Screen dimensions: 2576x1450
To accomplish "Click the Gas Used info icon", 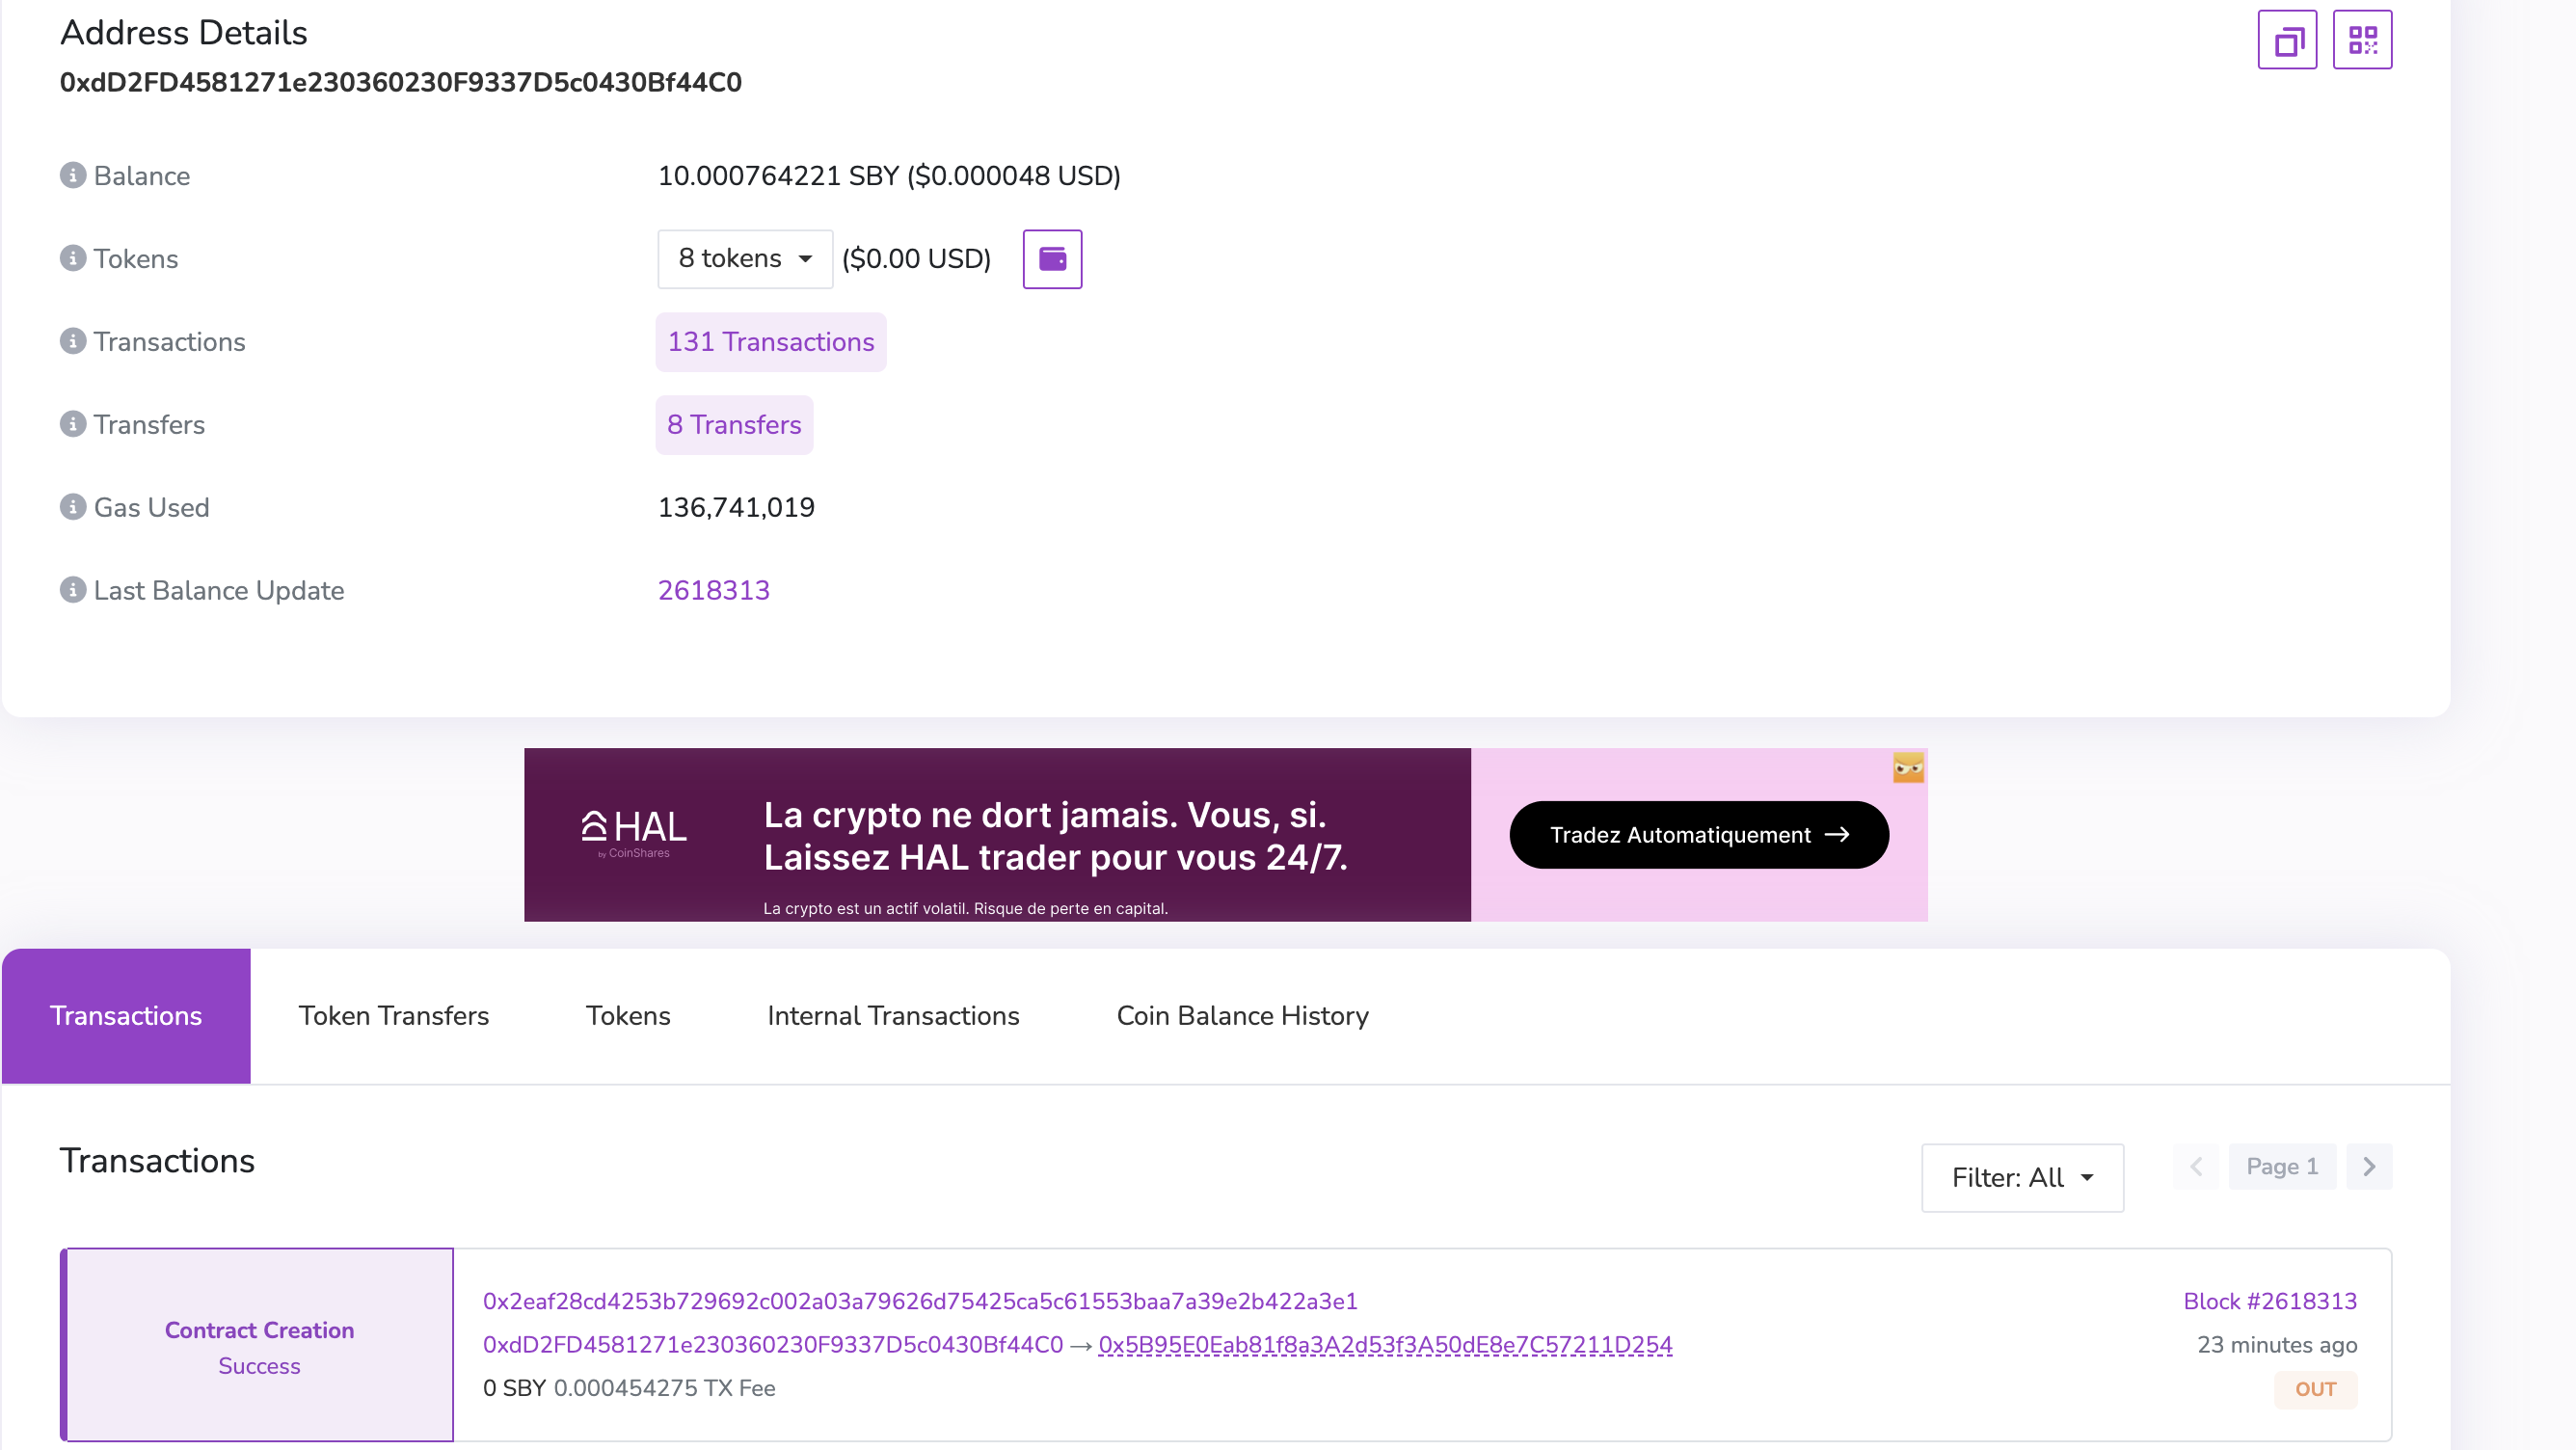I will [73, 507].
